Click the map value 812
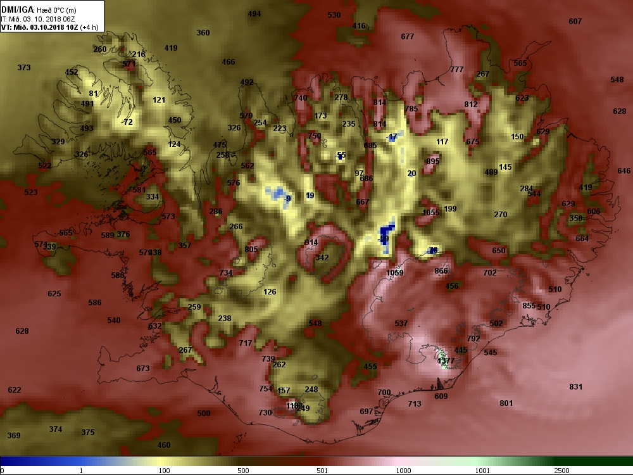633x475 pixels. coord(471,104)
